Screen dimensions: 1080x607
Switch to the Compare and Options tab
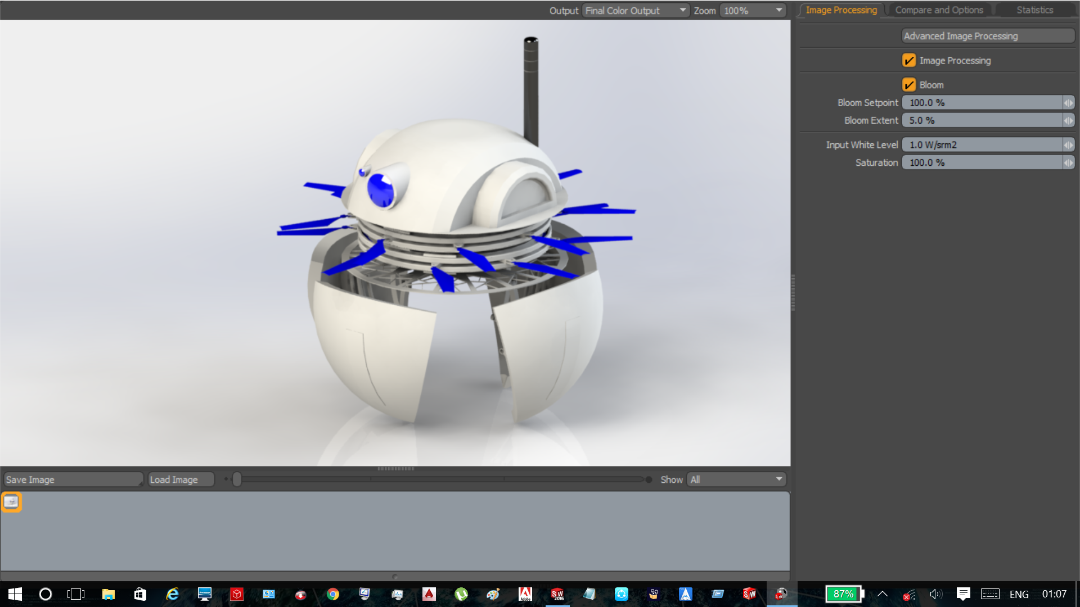point(939,10)
